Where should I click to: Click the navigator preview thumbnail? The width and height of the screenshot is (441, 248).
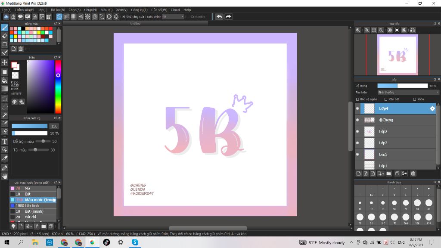[398, 55]
